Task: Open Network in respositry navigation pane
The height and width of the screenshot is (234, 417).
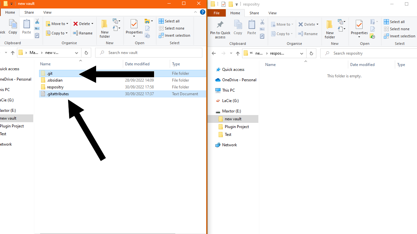Action: (229, 145)
